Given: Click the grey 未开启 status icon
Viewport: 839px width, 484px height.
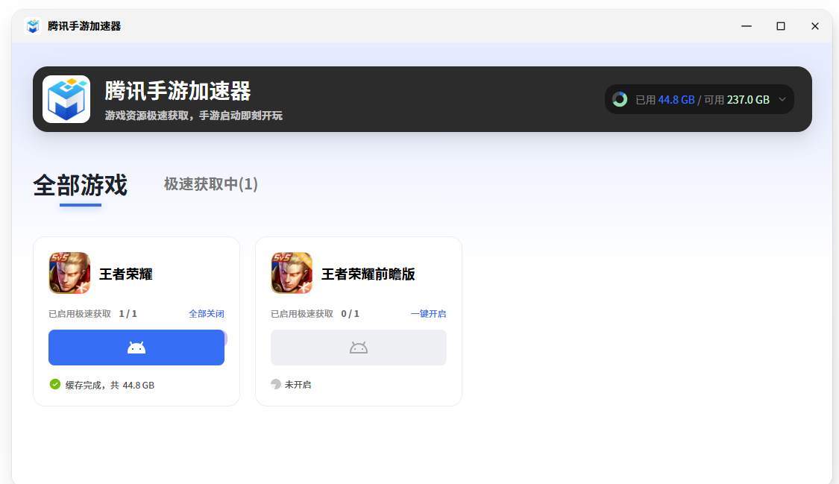Looking at the screenshot, I should pyautogui.click(x=276, y=384).
